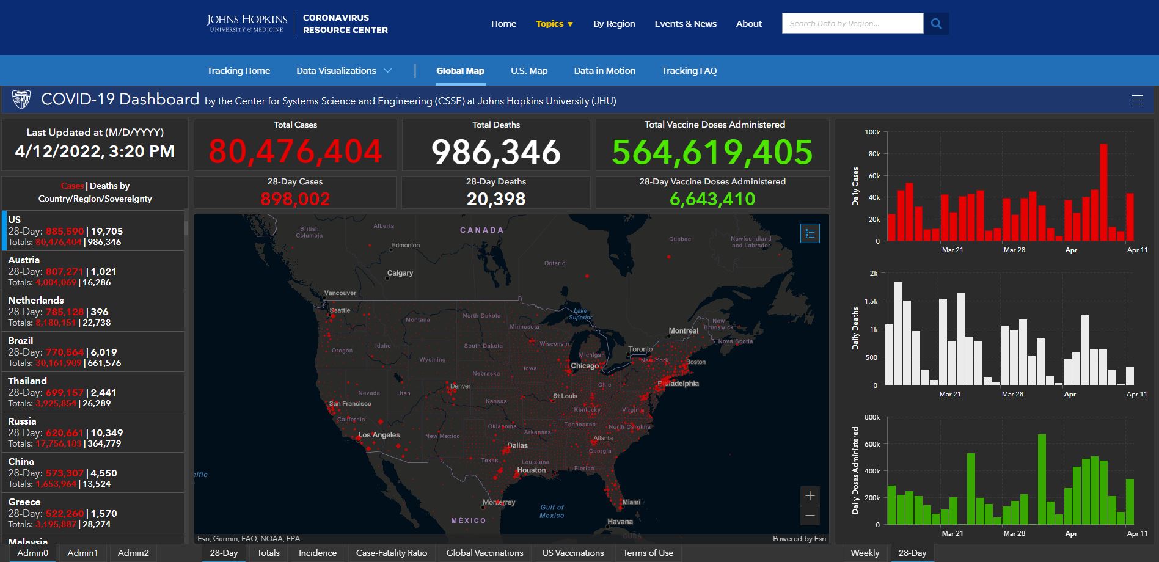
Task: Click Los Angeles label on map
Action: click(x=379, y=435)
